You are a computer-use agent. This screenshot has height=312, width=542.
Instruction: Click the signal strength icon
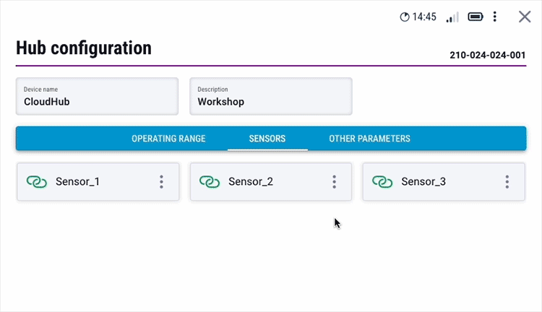pyautogui.click(x=452, y=17)
